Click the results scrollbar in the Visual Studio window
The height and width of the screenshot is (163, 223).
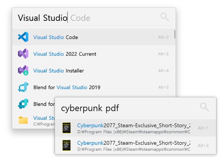(x=175, y=34)
